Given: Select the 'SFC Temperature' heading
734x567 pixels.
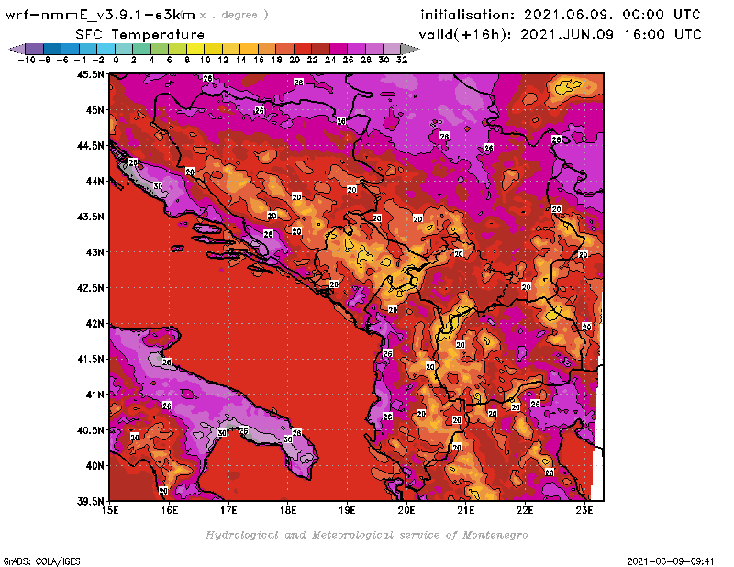Looking at the screenshot, I should [140, 35].
